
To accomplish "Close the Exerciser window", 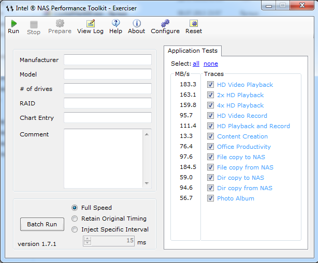I will (302, 6).
